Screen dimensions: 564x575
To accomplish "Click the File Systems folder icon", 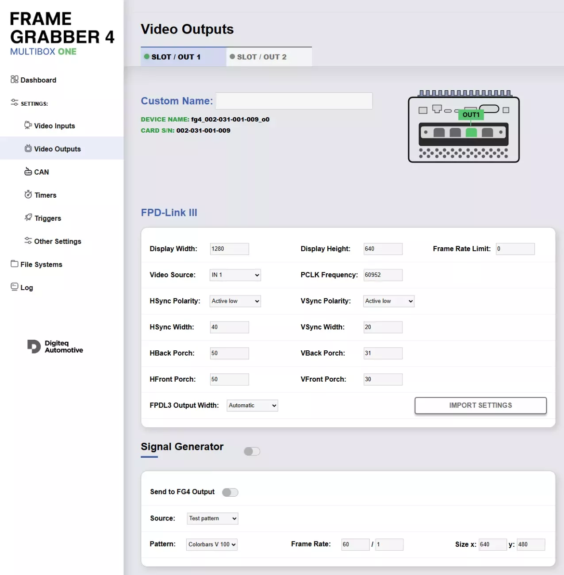I will (x=15, y=264).
